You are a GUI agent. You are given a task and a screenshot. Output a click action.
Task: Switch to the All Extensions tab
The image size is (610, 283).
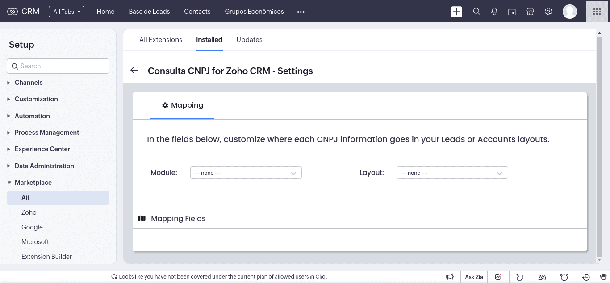click(161, 40)
